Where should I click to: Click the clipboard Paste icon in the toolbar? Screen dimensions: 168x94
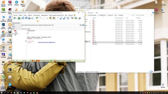coord(51,18)
